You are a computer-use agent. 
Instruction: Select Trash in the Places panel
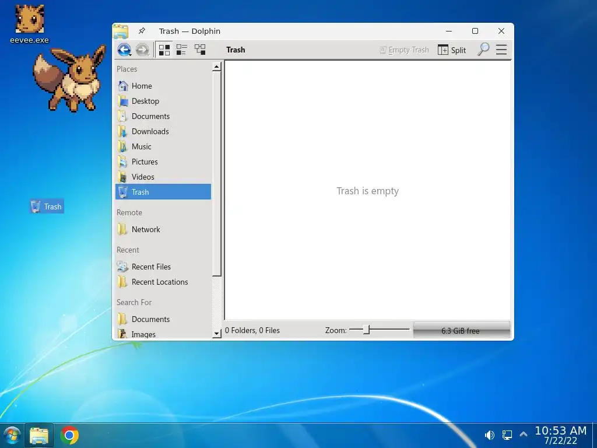[163, 191]
